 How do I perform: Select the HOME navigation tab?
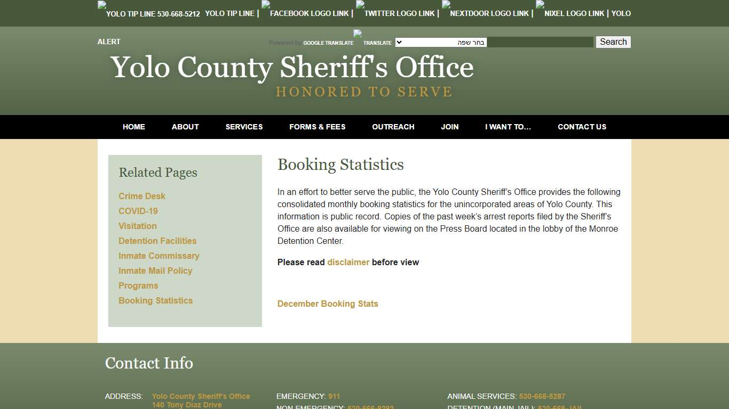coord(133,127)
